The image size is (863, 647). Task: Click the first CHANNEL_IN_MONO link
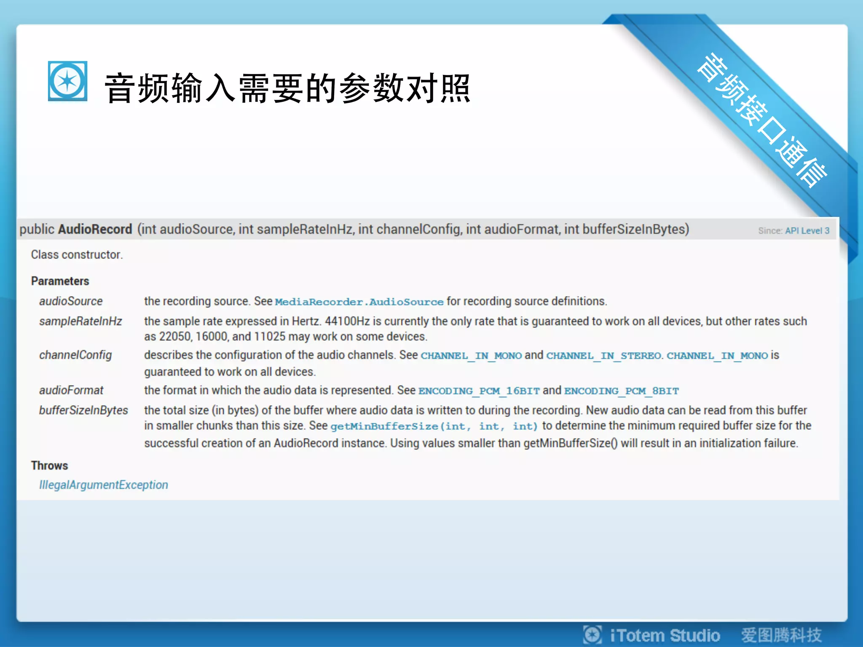tap(471, 356)
